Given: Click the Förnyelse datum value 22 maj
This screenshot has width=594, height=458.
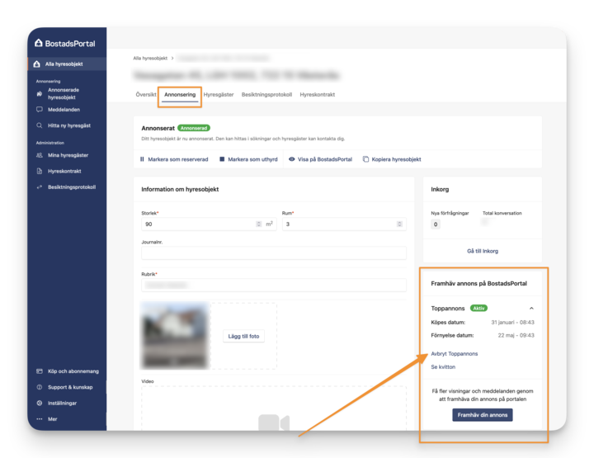Looking at the screenshot, I should pos(516,335).
